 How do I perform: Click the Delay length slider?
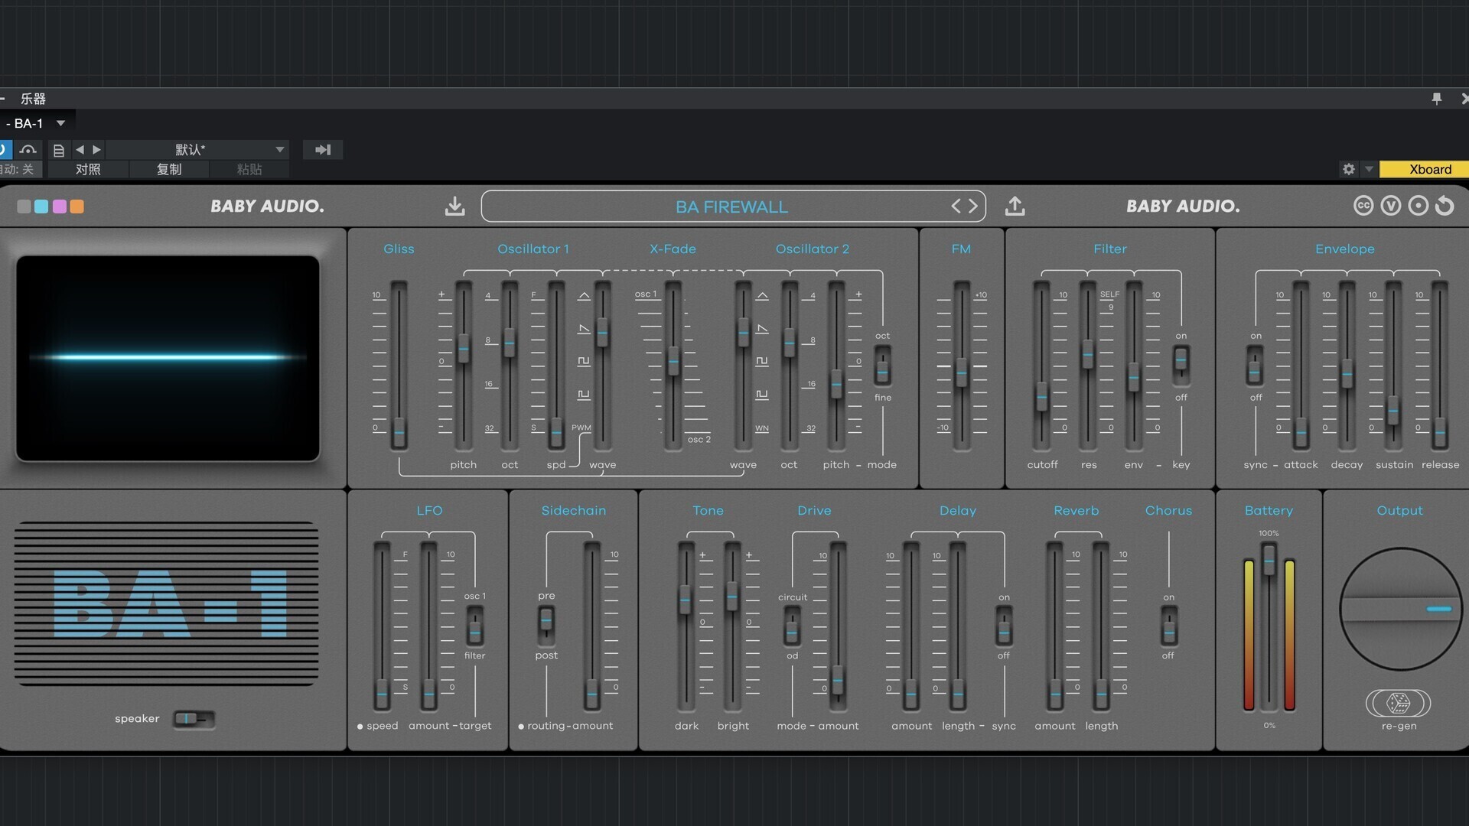957,626
